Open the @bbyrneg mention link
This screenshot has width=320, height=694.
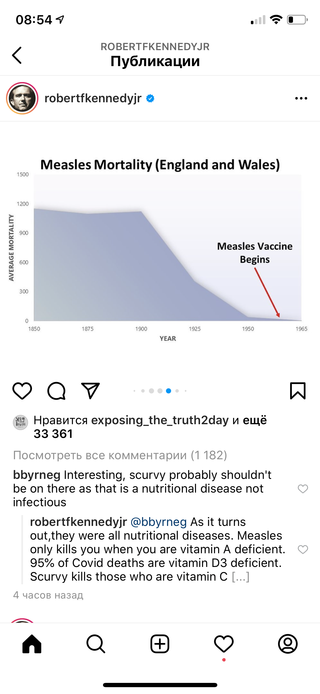[158, 522]
